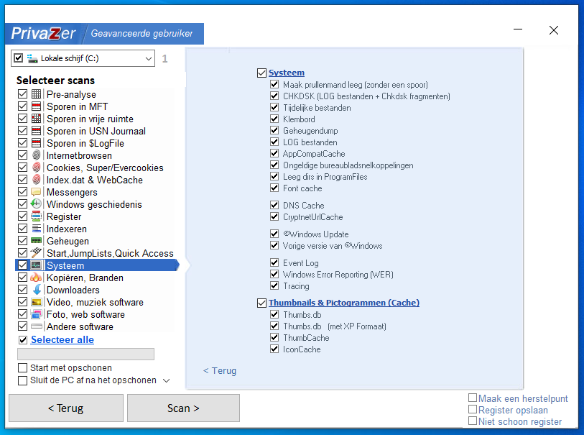Click the Scan > button

(x=183, y=408)
